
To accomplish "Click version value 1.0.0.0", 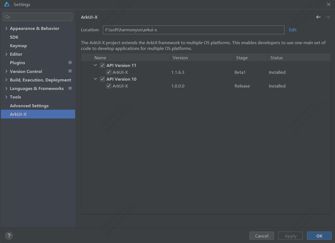I will pos(178,86).
